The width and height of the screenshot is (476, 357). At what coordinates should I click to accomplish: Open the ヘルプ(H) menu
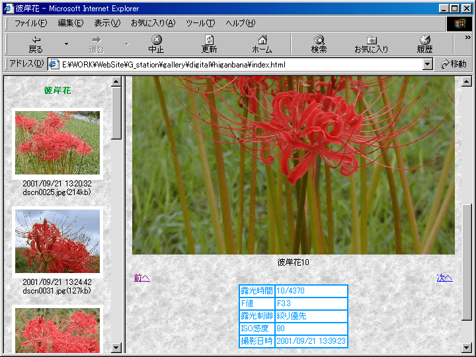tap(241, 23)
